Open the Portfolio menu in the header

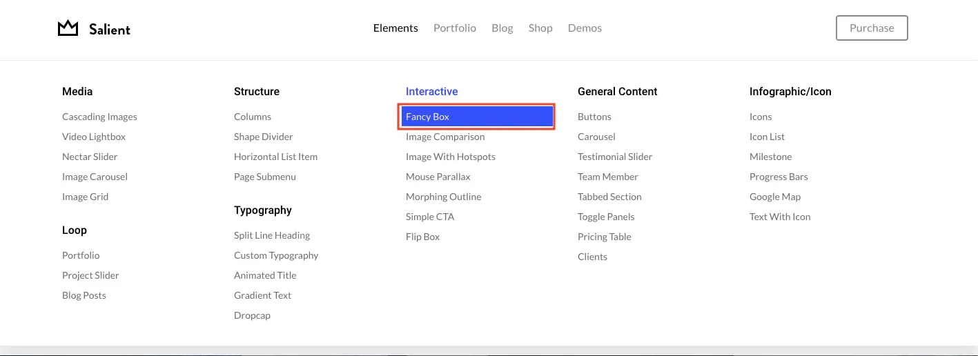pyautogui.click(x=455, y=28)
